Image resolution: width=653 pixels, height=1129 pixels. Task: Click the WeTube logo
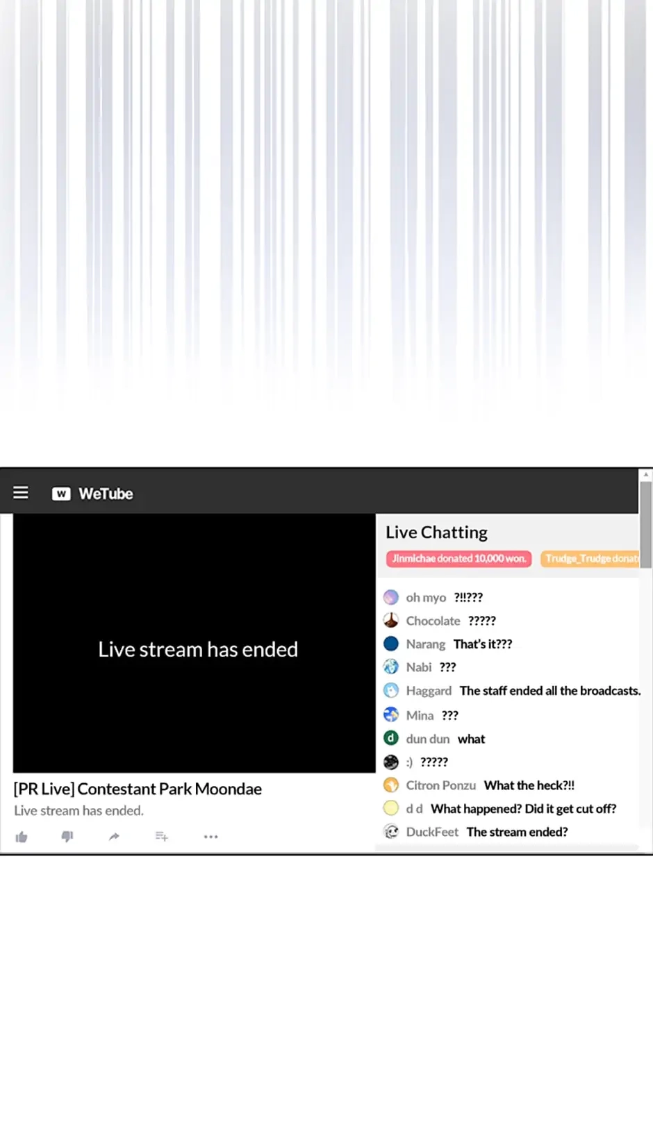point(92,494)
